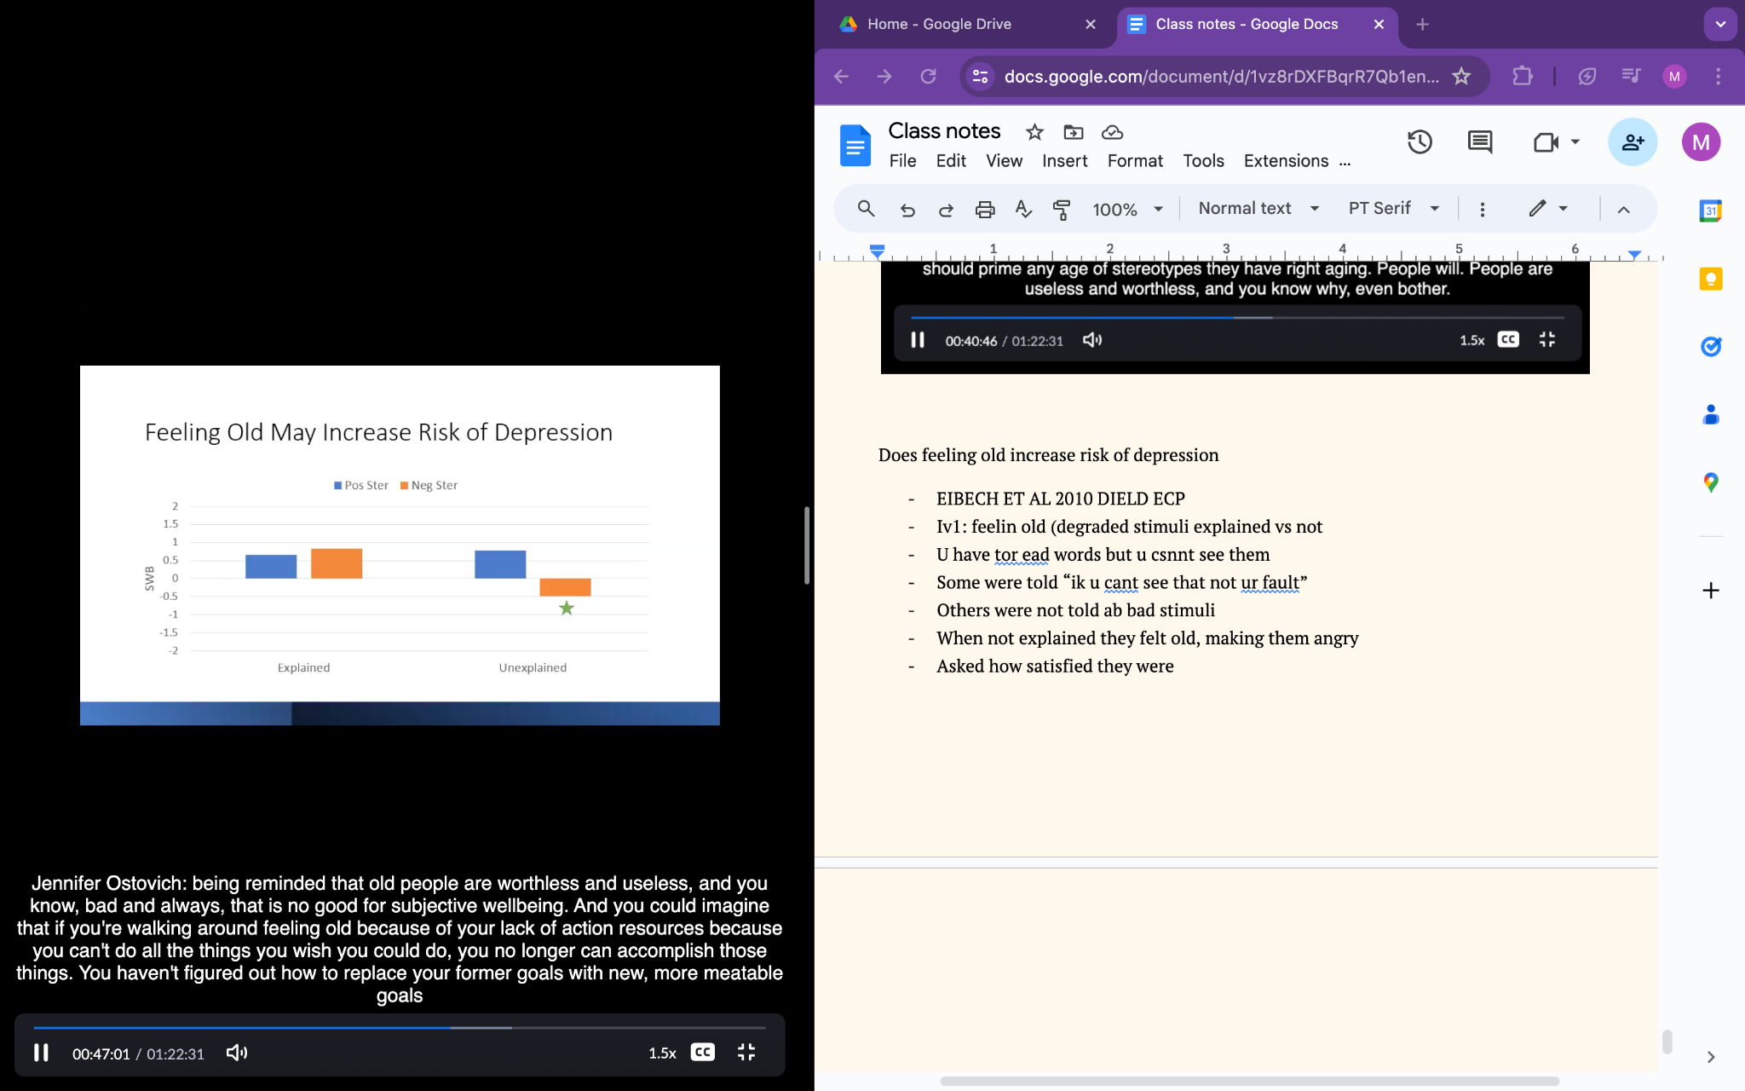The width and height of the screenshot is (1745, 1091).
Task: Toggle closed captions on main video player
Action: point(703,1053)
